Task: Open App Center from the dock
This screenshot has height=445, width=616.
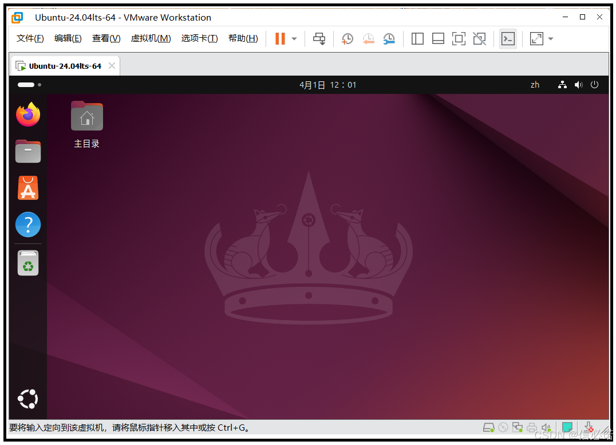Action: pyautogui.click(x=27, y=187)
